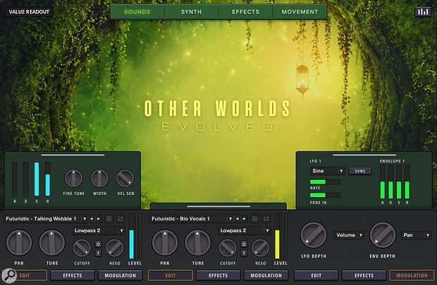Open filter help icon on Bio Vocals layer
The width and height of the screenshot is (437, 285).
click(x=244, y=253)
